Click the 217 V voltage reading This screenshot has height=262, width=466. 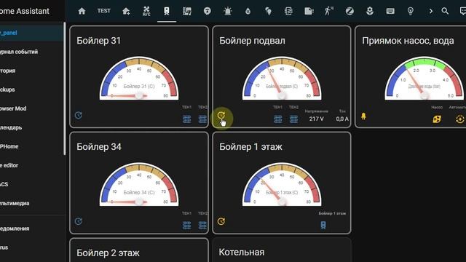point(316,119)
